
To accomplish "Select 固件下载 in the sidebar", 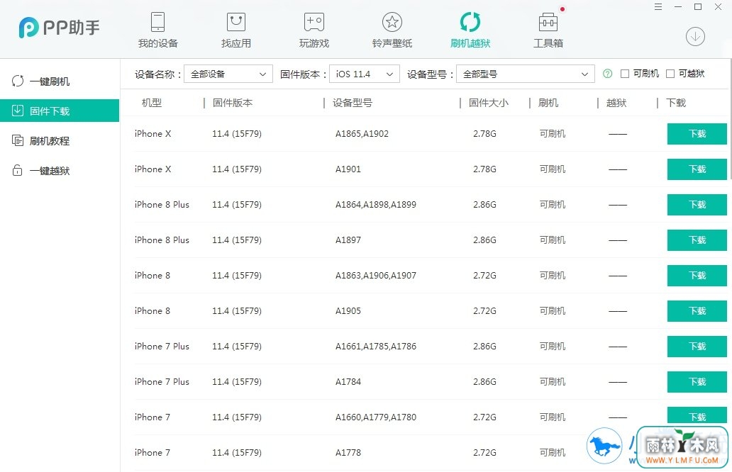I will pos(60,111).
